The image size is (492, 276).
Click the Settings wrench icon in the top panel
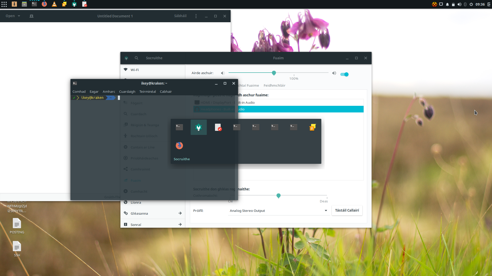pyautogui.click(x=74, y=4)
